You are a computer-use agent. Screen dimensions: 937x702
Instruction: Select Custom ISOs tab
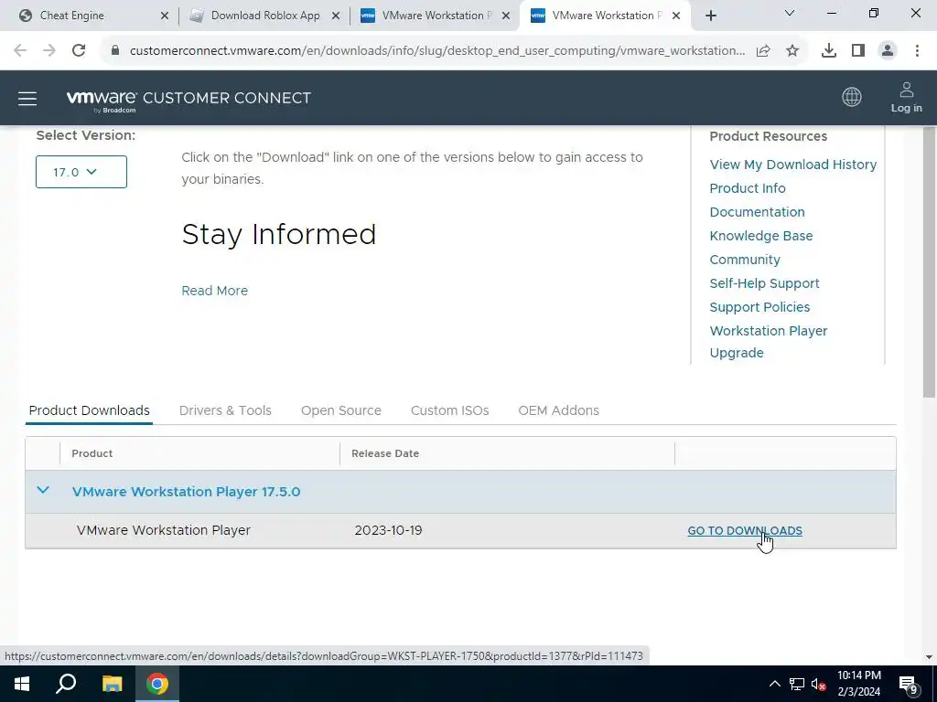[x=450, y=410]
